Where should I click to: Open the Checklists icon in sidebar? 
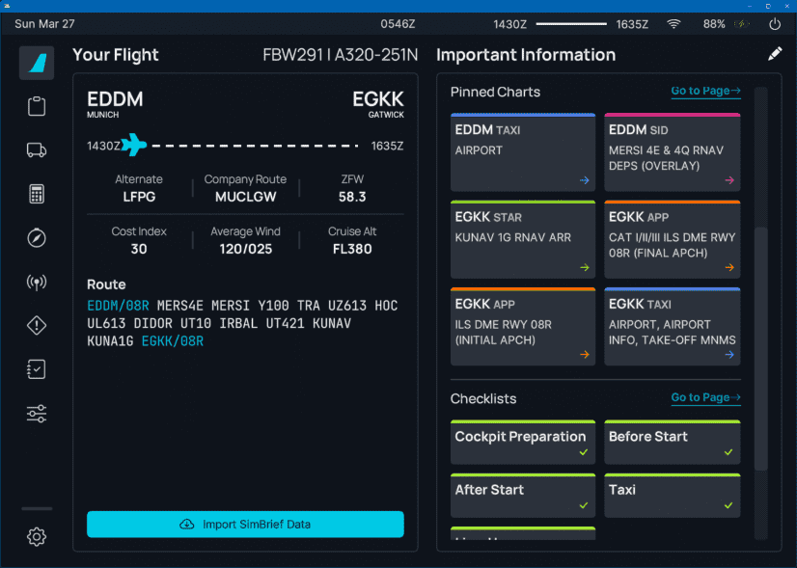pos(37,369)
